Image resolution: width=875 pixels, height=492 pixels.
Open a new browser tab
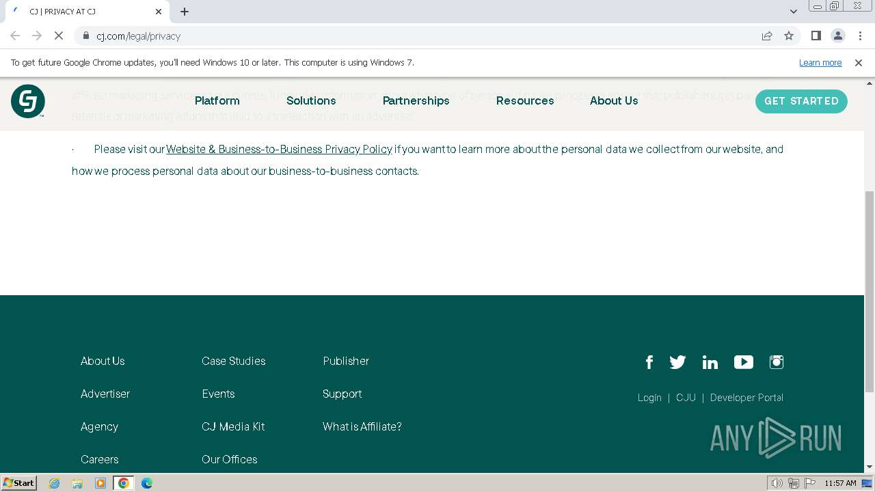185,12
